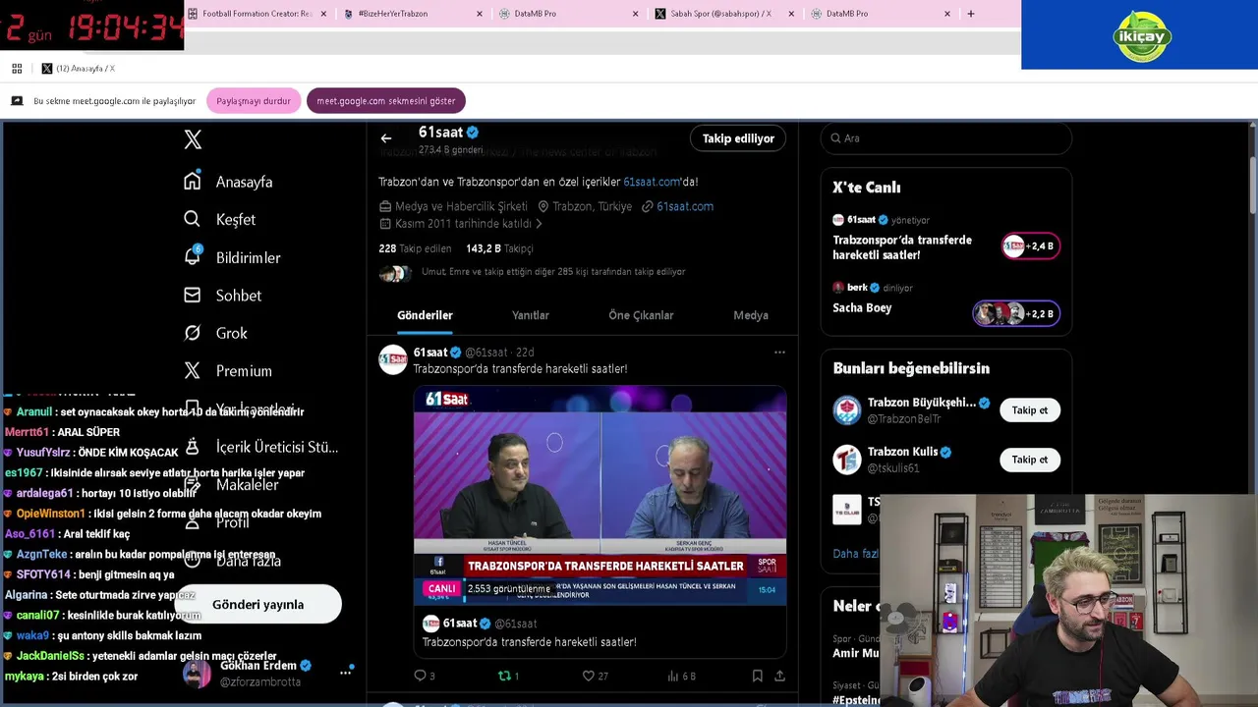Click Trabzon Kulis avatar

(x=847, y=460)
